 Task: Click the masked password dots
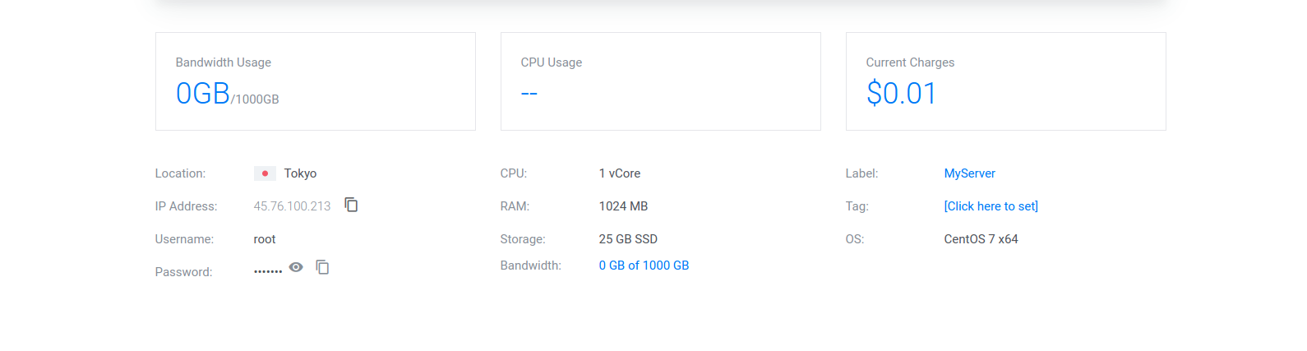coord(267,271)
